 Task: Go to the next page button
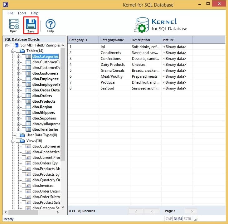191,211
